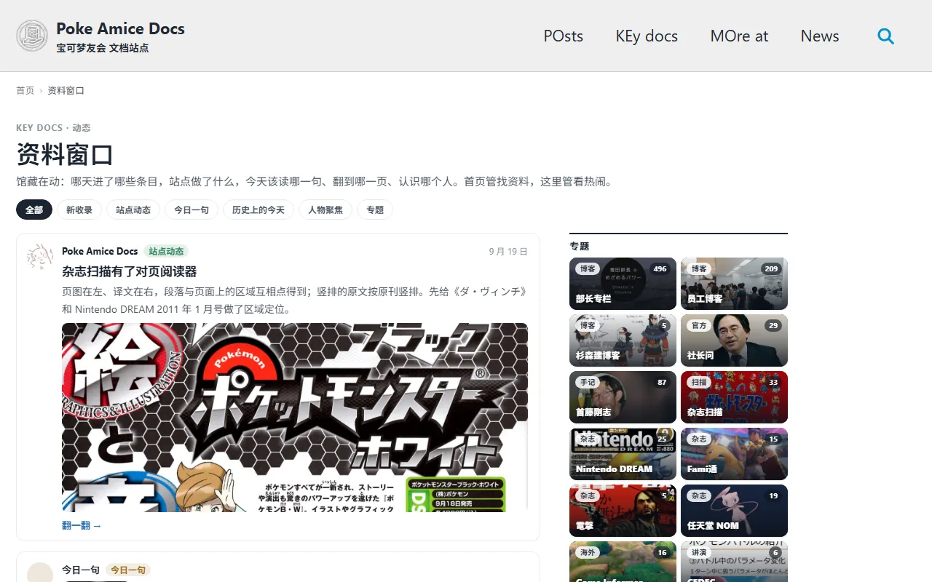
Task: Click the yellow 今日一句 tag badge
Action: pyautogui.click(x=127, y=570)
